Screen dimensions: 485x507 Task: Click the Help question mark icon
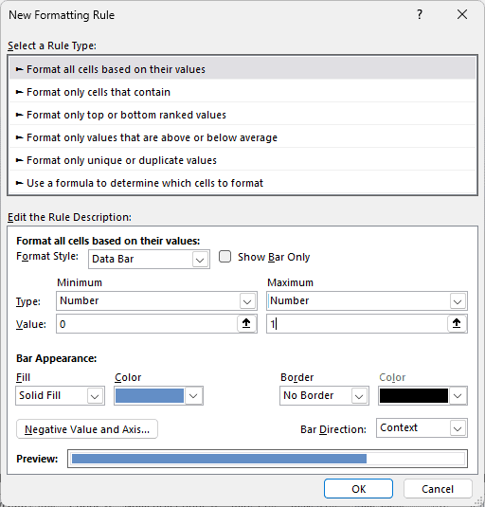420,14
